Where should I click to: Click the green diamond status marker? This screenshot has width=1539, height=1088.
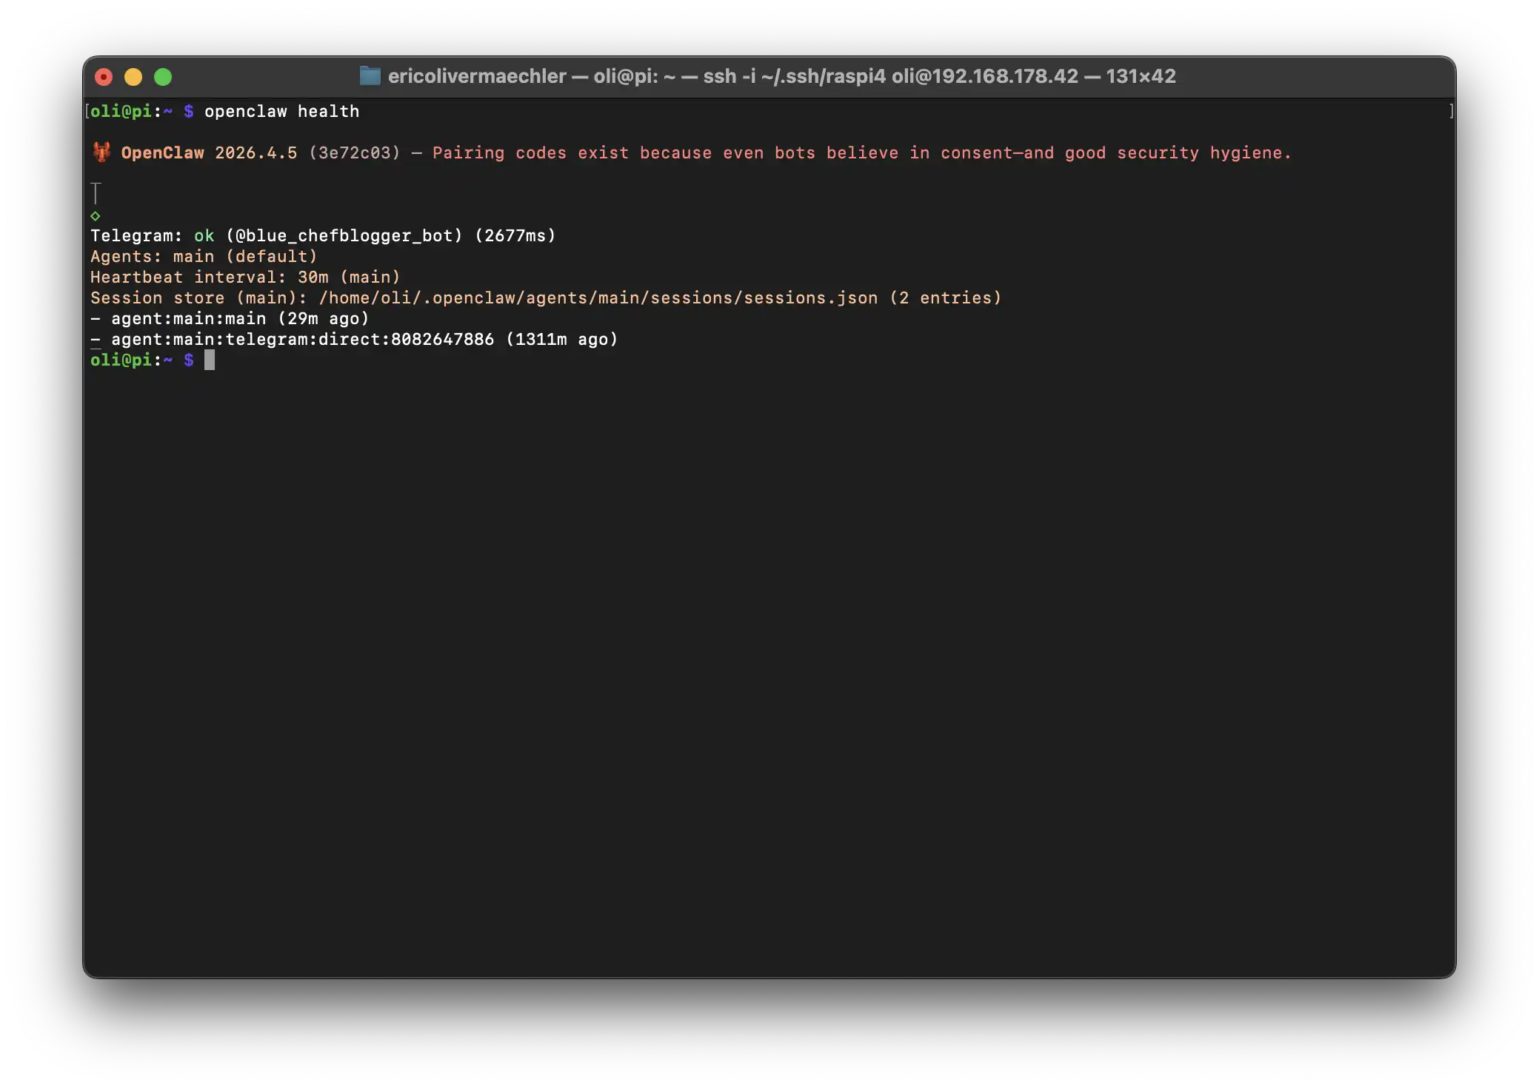[95, 216]
